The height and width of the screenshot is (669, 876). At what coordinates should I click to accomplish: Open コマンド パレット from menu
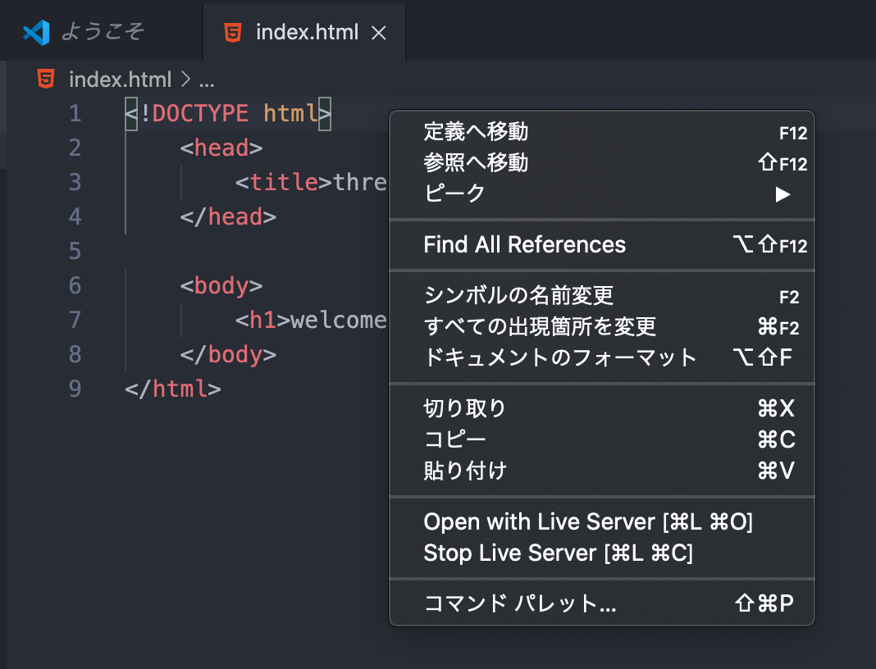[520, 603]
